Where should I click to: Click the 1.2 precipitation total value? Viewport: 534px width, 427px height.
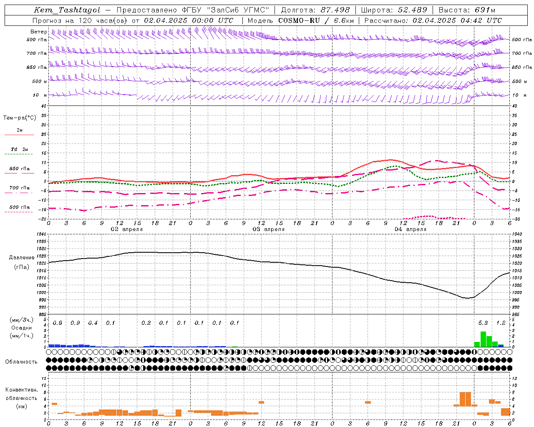pos(501,323)
